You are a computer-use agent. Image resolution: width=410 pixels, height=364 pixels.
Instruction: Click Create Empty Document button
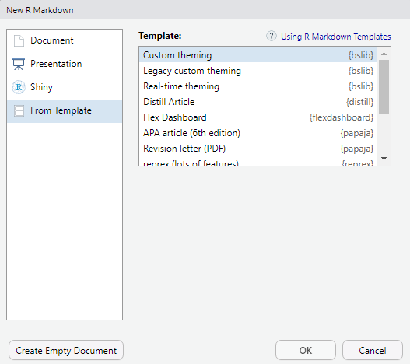pyautogui.click(x=66, y=351)
